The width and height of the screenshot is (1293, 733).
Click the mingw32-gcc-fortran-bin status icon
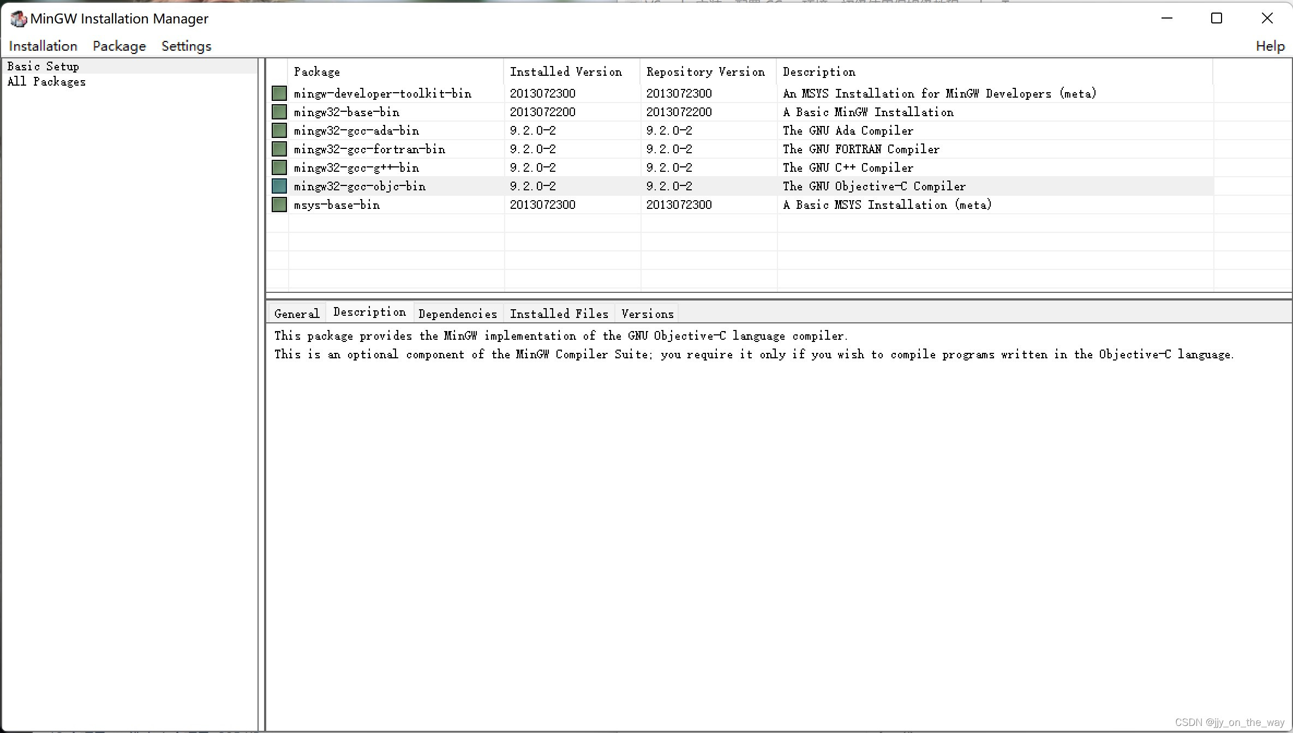coord(279,149)
